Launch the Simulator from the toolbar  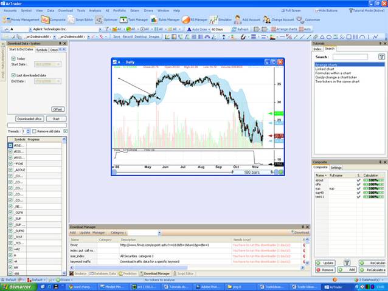click(217, 19)
